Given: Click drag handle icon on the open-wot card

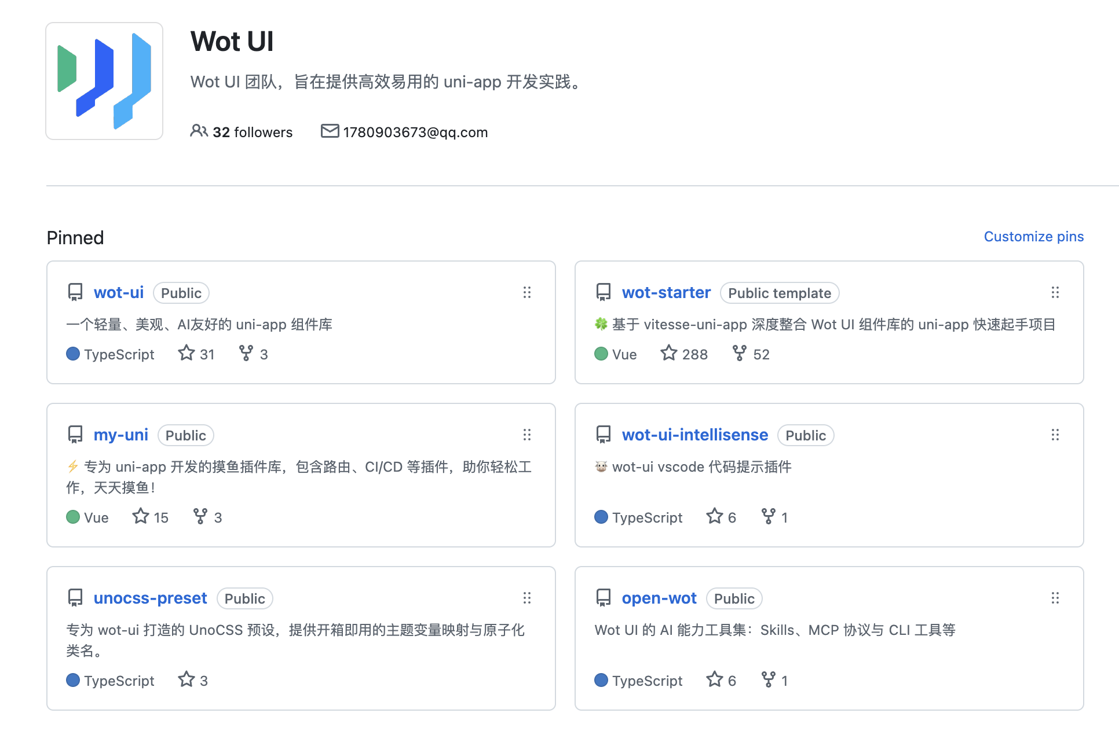Looking at the screenshot, I should click(x=1055, y=598).
